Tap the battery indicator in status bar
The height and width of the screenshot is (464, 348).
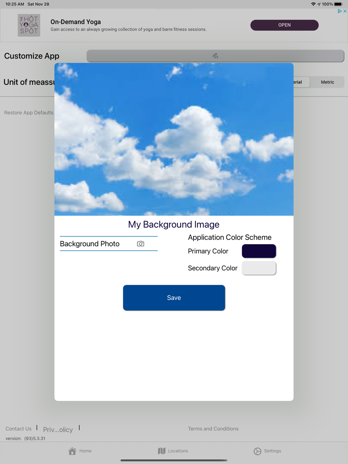[338, 4]
